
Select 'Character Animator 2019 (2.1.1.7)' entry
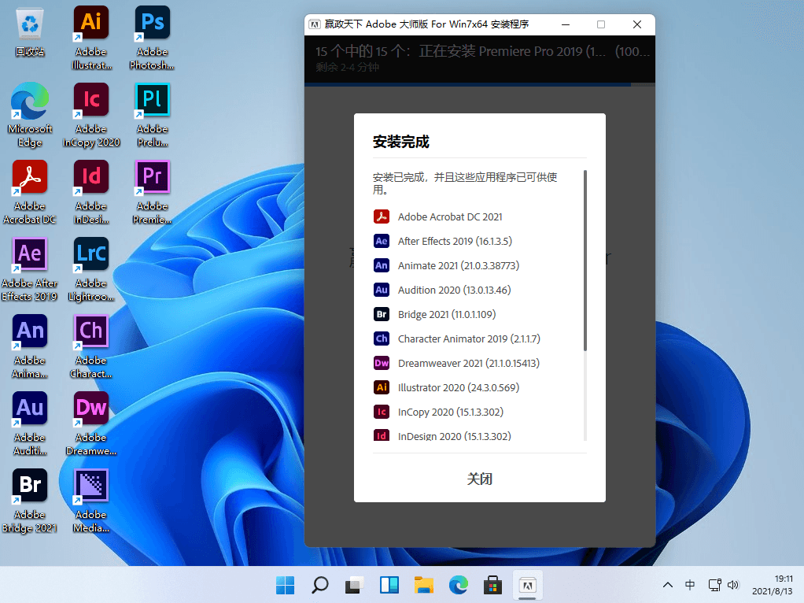pyautogui.click(x=469, y=338)
